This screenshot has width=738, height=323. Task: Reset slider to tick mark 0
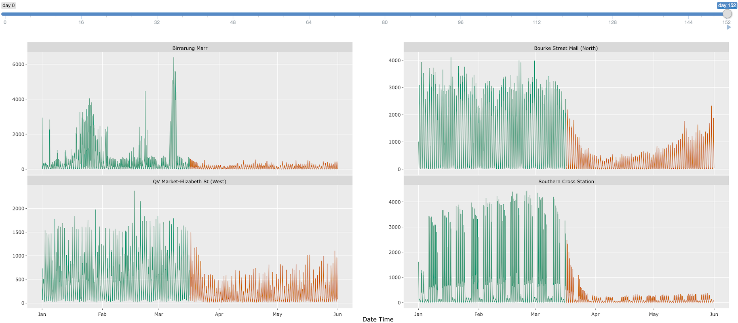pos(5,14)
